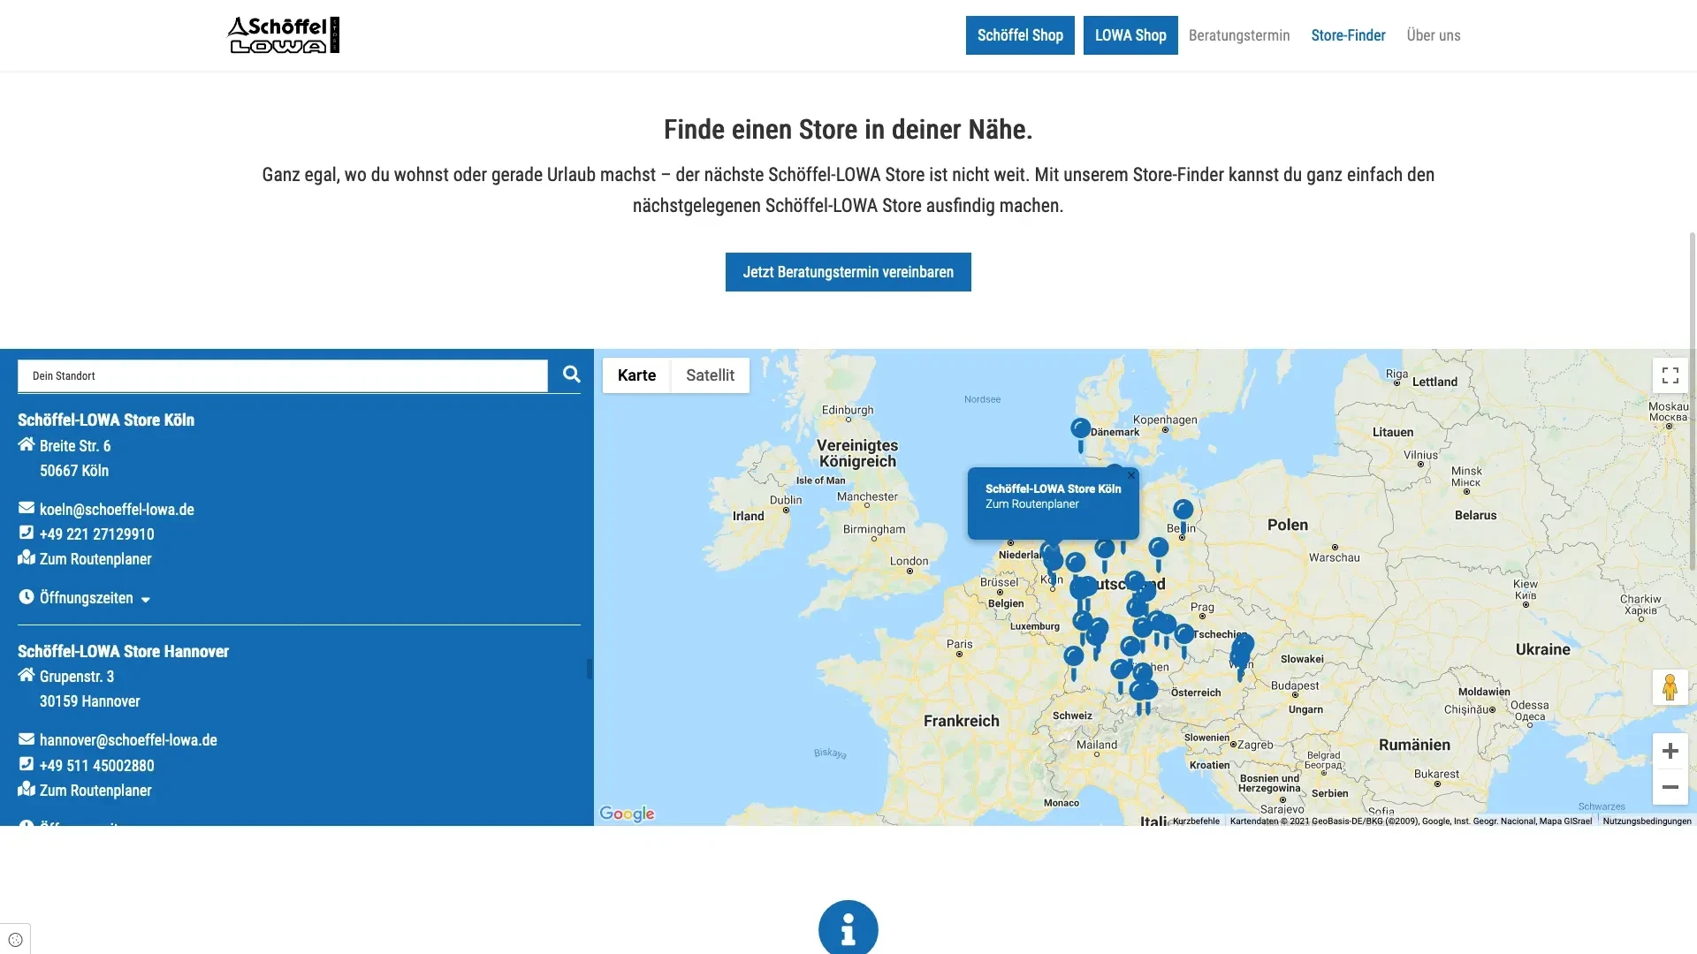The image size is (1697, 954).
Task: Open the LOWA Shop
Action: pyautogui.click(x=1130, y=35)
